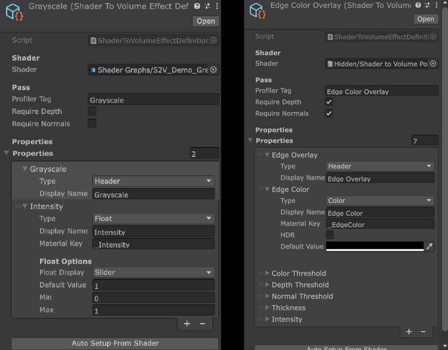Image resolution: width=448 pixels, height=350 pixels.
Task: Grab the drag handle of Grayscale header element
Action: coord(18,169)
